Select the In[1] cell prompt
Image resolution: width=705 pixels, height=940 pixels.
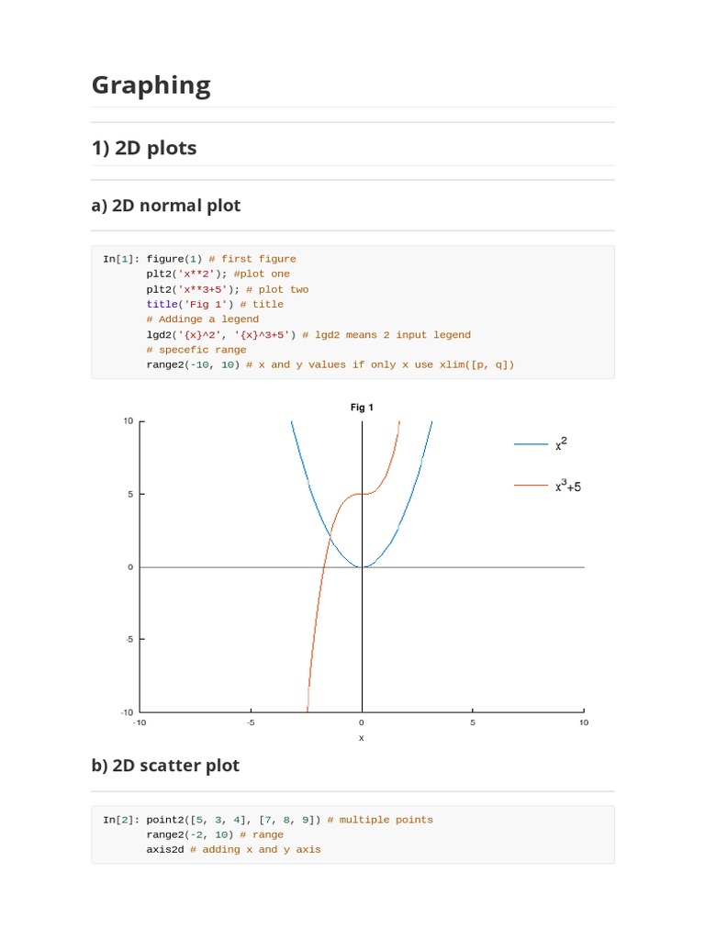pos(120,259)
